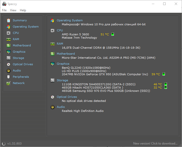Click the Windows flag icon in main panel
Viewport: 182px width, 147px height.
tap(53, 21)
